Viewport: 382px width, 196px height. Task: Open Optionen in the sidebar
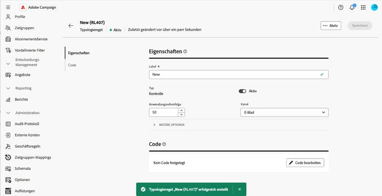[x=22, y=180]
